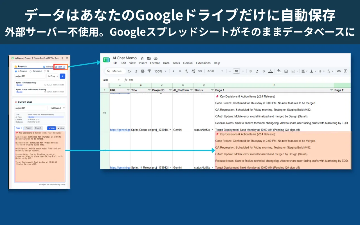Switch to Page 3 tab in AIMemo
The width and height of the screenshot is (360, 225).
point(38,128)
